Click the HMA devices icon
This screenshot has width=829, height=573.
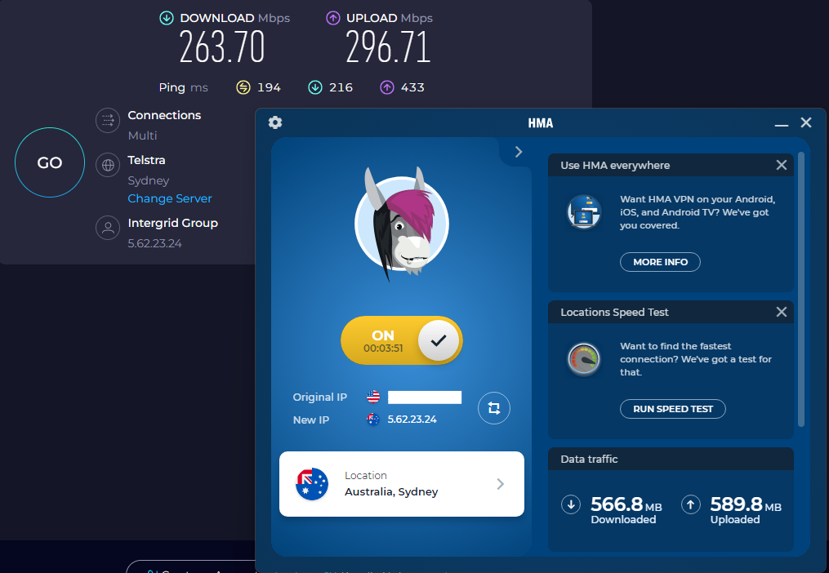click(x=584, y=212)
